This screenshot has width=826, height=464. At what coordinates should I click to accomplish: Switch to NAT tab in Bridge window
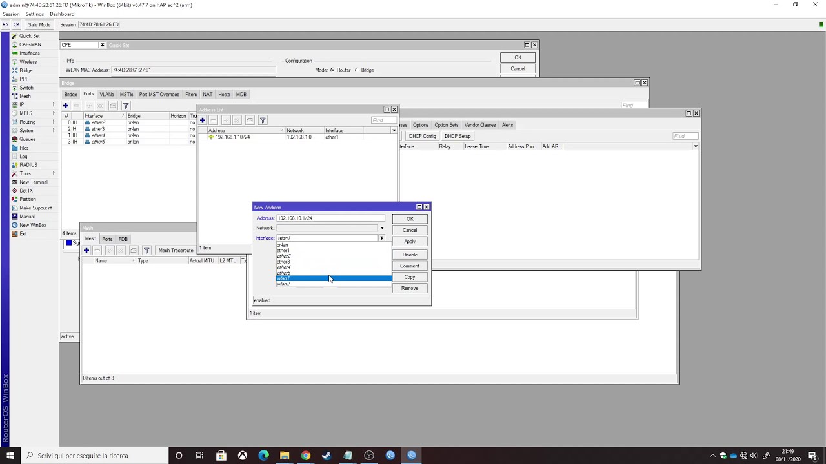click(207, 94)
